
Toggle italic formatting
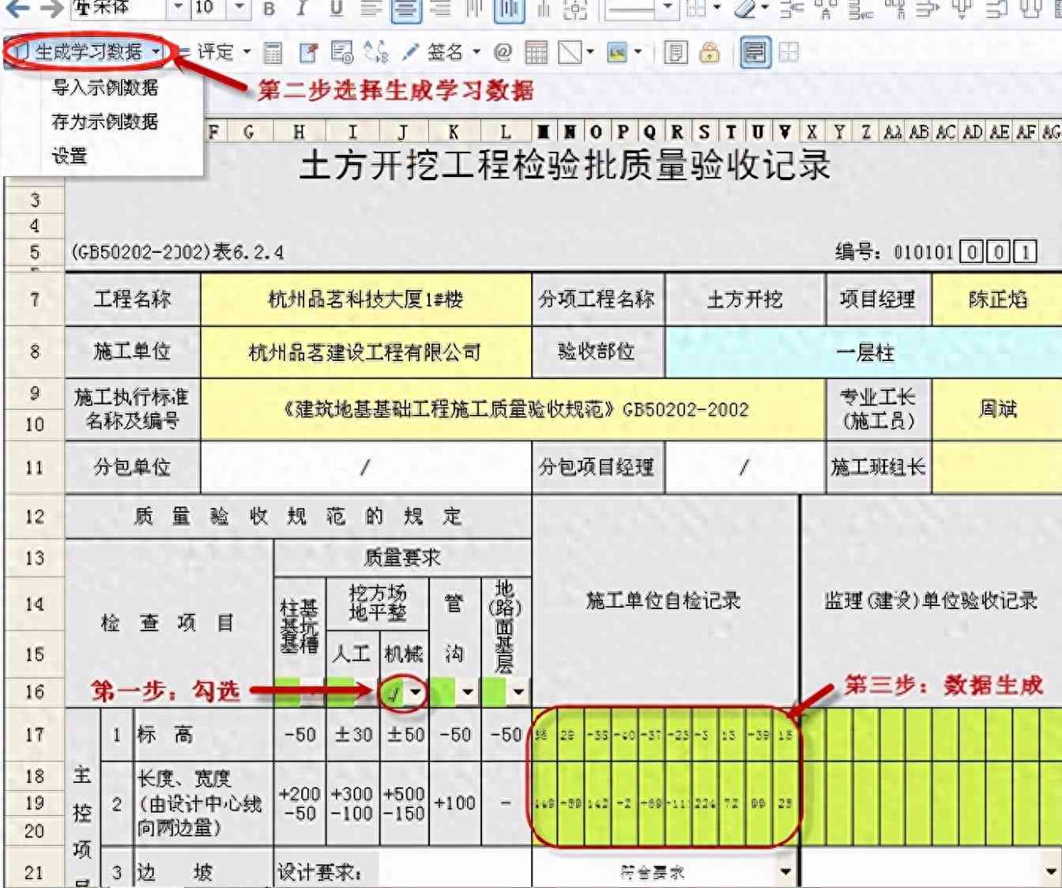coord(302,9)
